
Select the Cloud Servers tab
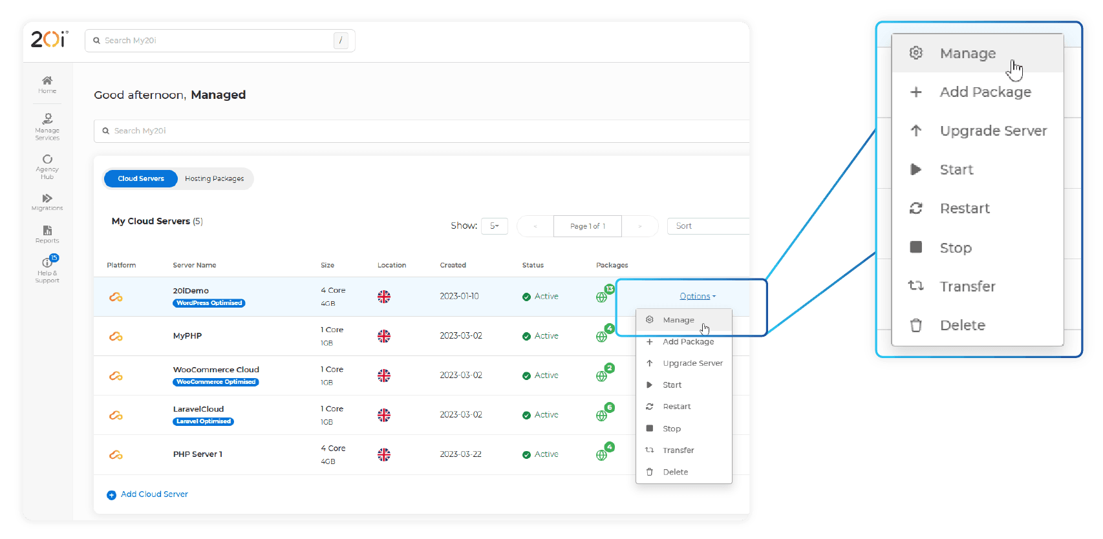pyautogui.click(x=141, y=178)
